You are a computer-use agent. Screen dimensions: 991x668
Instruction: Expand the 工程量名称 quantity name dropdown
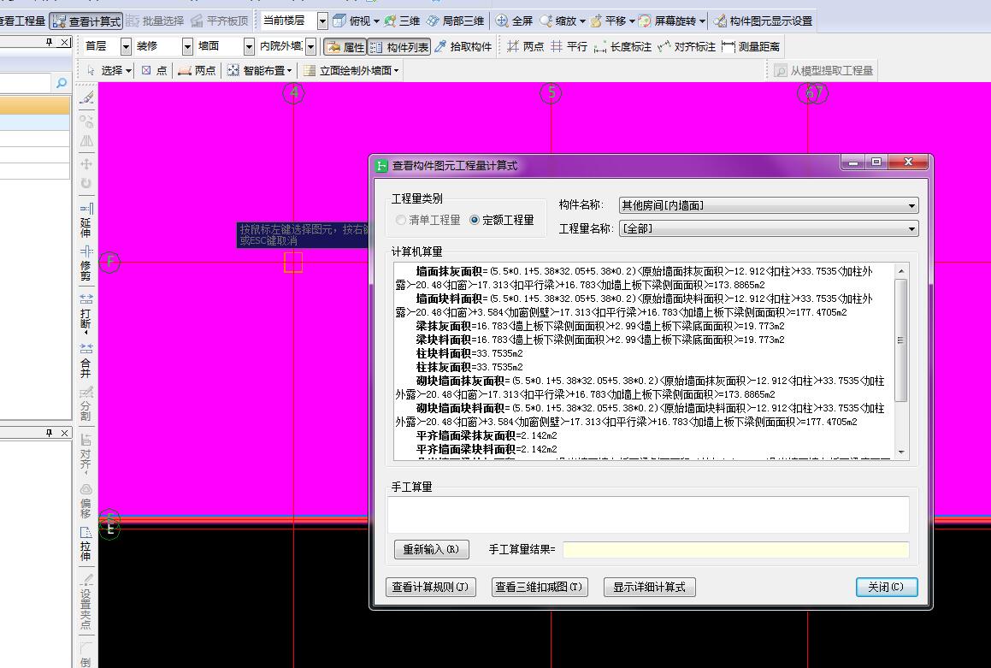pyautogui.click(x=911, y=229)
